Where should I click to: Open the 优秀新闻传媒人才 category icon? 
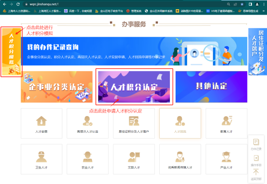point(180,160)
